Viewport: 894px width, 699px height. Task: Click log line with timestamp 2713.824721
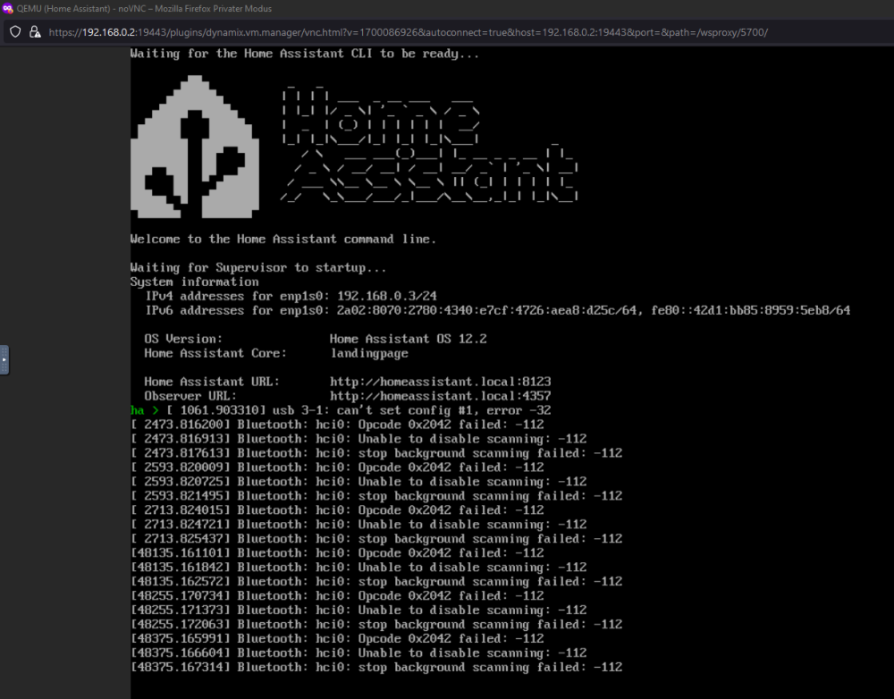(x=358, y=525)
